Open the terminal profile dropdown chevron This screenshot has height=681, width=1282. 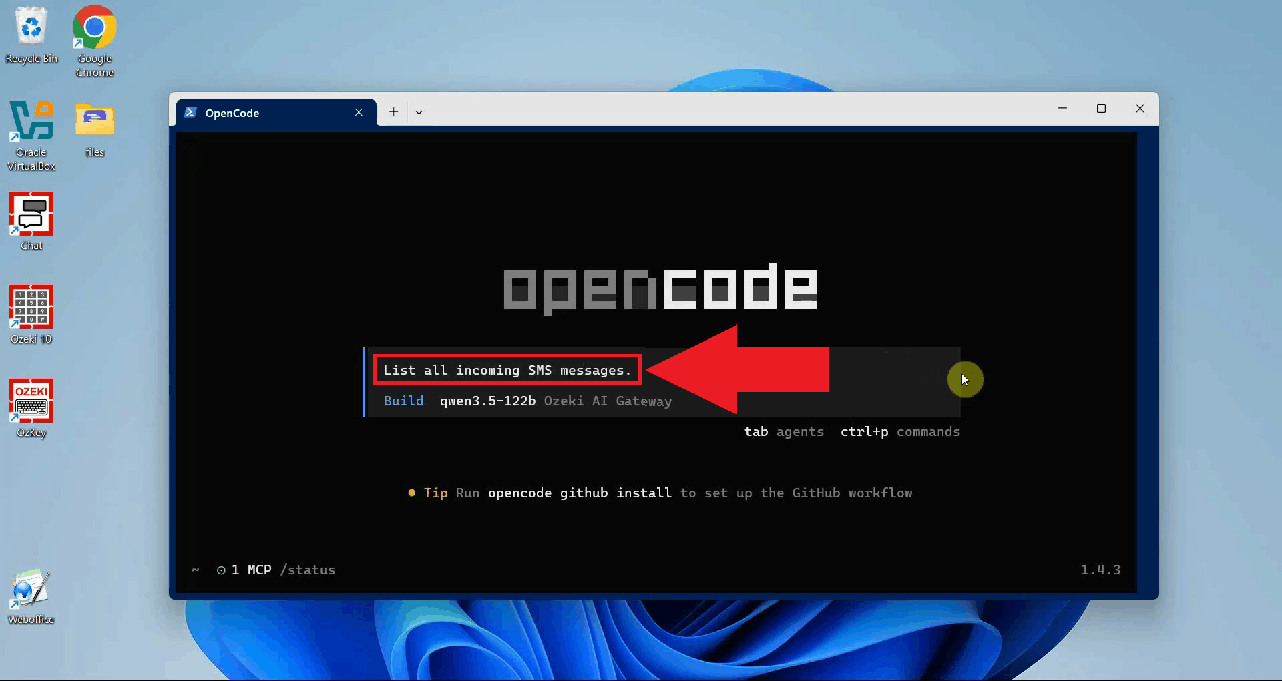click(x=419, y=112)
